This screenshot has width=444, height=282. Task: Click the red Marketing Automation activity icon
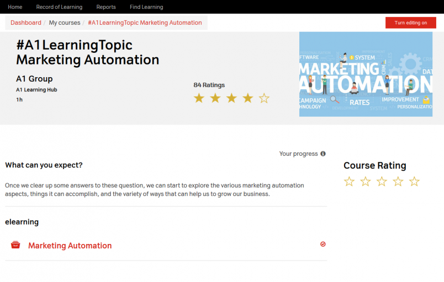tap(15, 245)
